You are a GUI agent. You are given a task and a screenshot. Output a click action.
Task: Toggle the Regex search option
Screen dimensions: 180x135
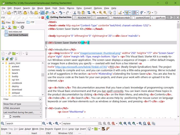4,129
